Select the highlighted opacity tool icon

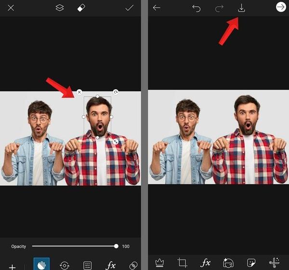(41, 264)
